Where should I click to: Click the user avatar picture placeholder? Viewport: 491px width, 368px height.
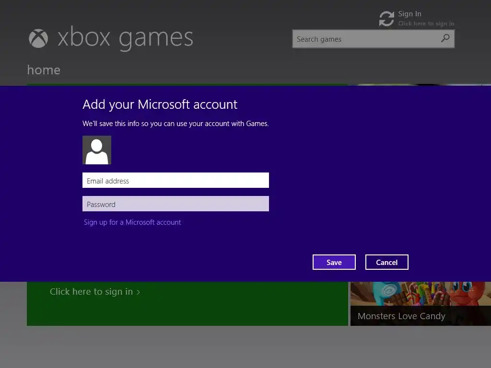pos(97,150)
